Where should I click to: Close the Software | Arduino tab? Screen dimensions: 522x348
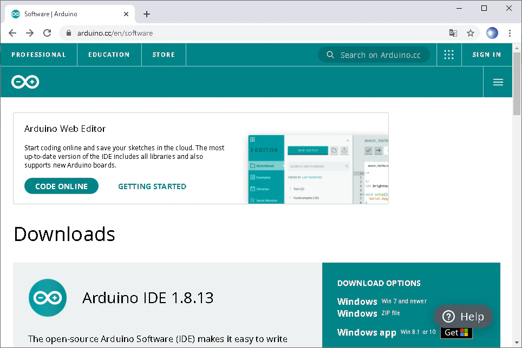126,14
